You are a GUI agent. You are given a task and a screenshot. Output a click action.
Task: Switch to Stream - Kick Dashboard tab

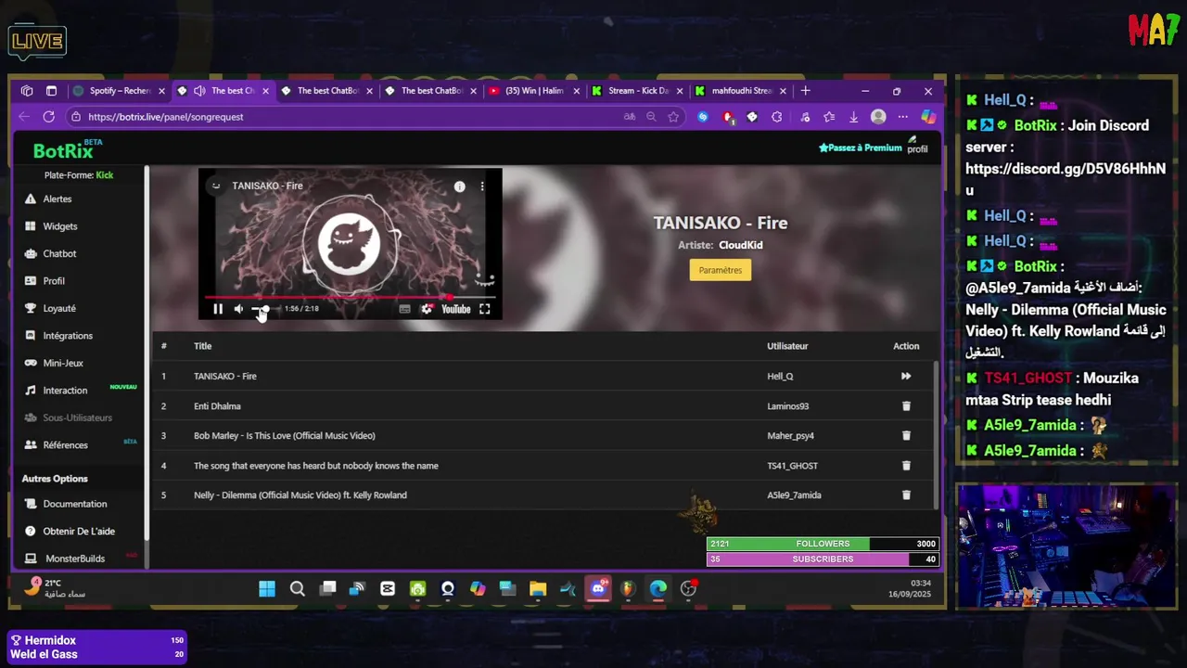pyautogui.click(x=638, y=91)
